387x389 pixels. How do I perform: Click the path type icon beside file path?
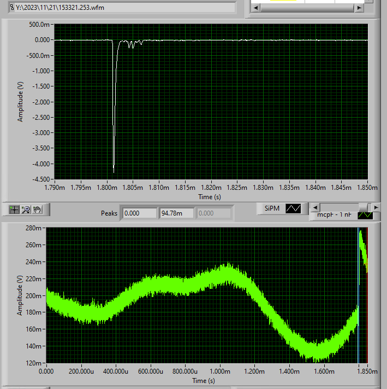click(x=12, y=8)
